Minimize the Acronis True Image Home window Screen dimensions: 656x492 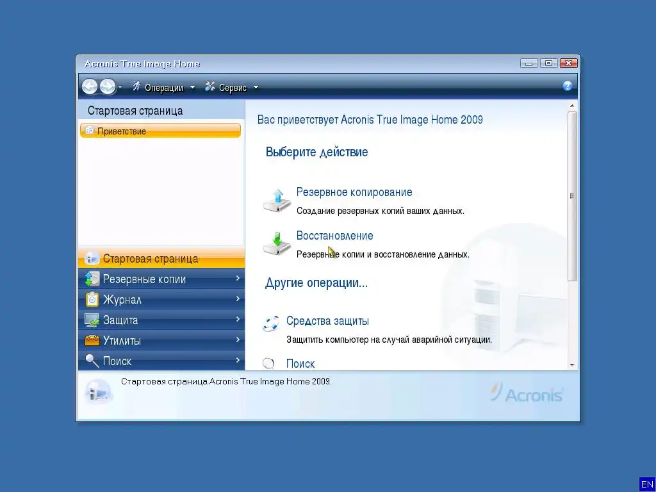point(529,63)
